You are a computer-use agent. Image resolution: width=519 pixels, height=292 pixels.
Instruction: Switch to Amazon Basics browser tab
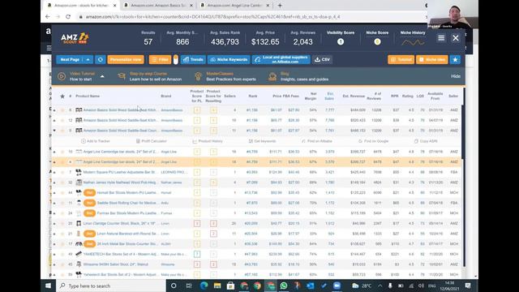[159, 6]
